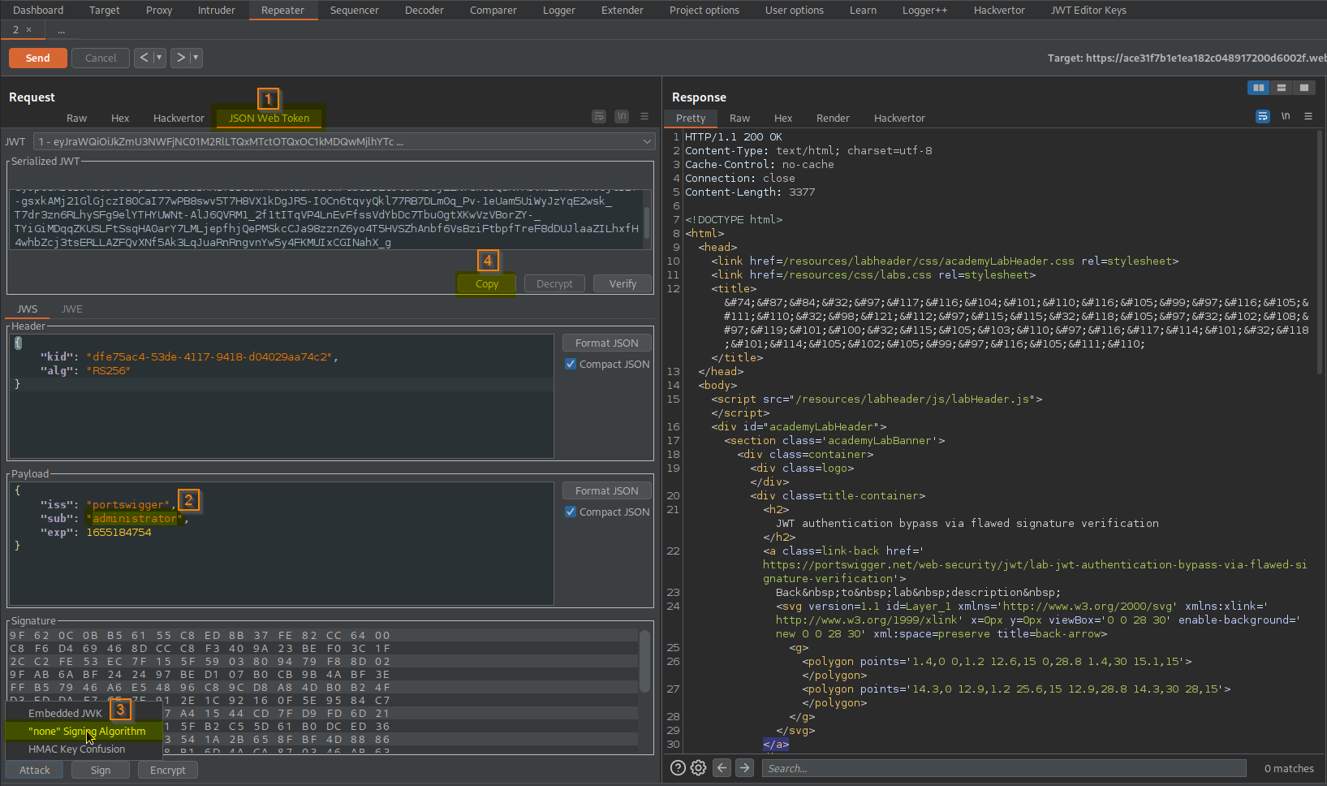Select the request Raw view tab
The height and width of the screenshot is (786, 1327).
coord(77,118)
